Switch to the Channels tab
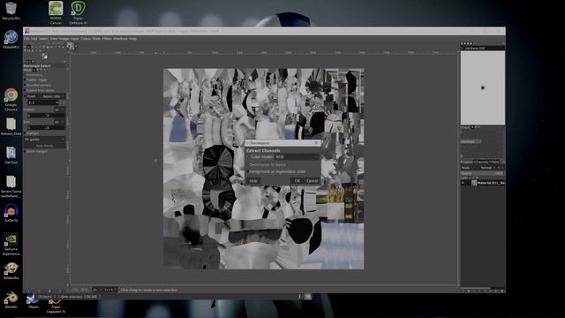 (x=481, y=162)
